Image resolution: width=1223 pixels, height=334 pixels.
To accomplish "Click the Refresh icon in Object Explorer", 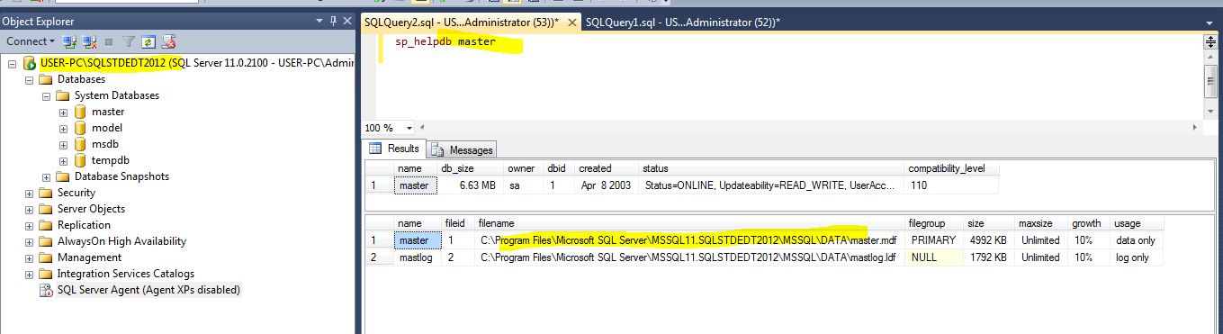I will 148,41.
